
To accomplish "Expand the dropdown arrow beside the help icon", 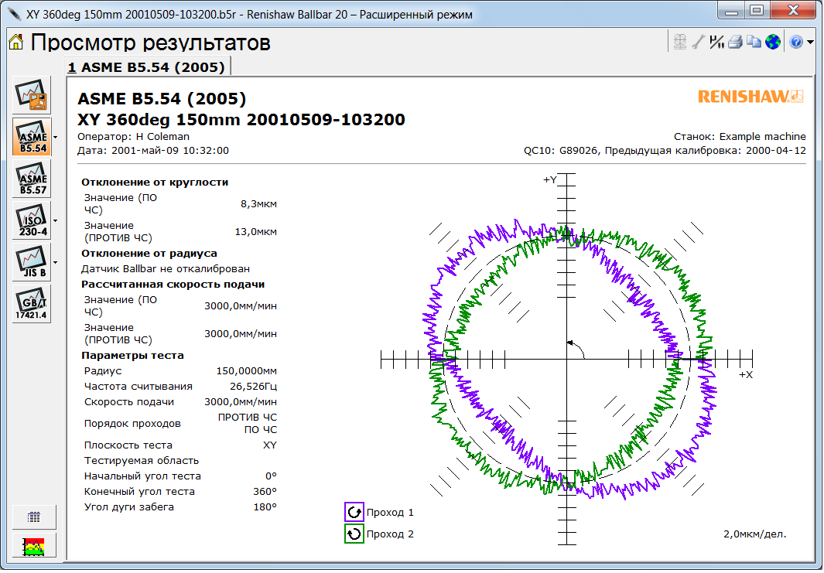I will [810, 43].
